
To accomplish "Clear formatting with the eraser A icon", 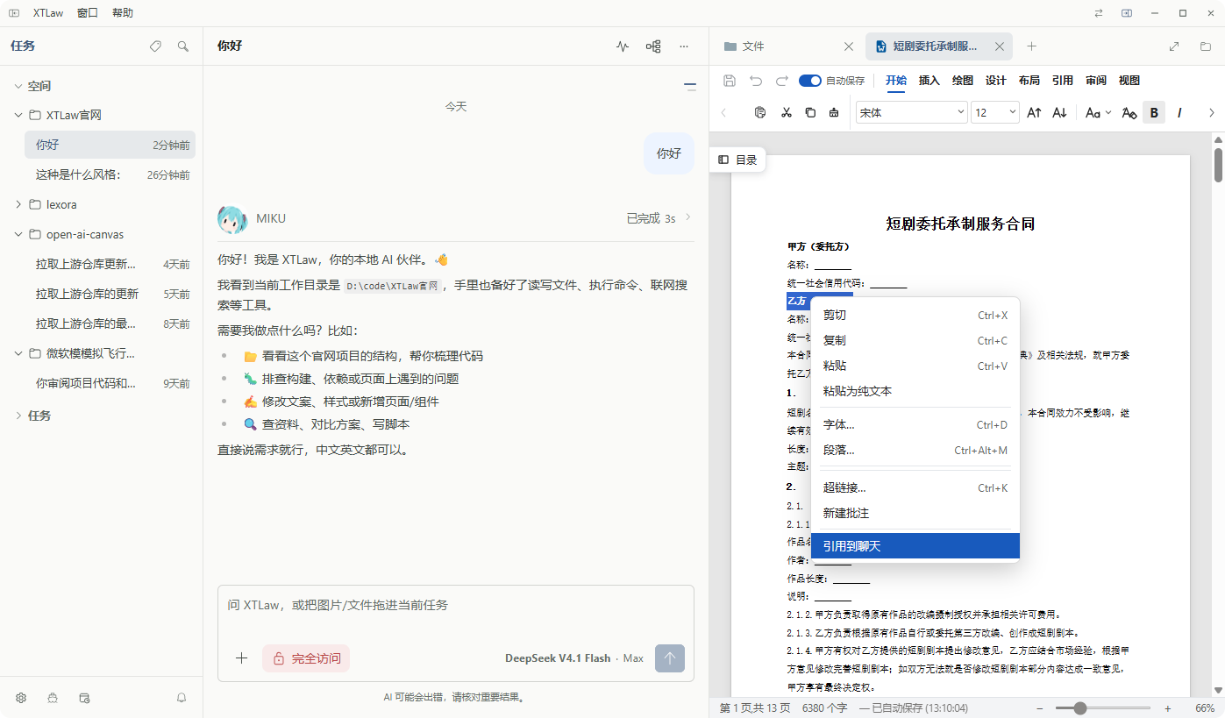I will pyautogui.click(x=1129, y=112).
